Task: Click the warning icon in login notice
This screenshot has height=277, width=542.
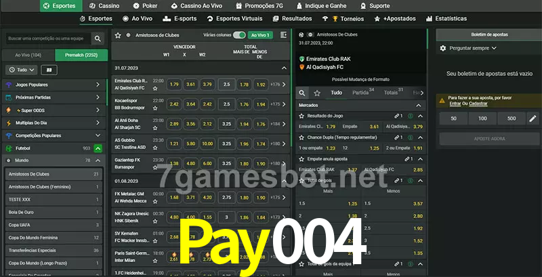Action: pos(442,100)
